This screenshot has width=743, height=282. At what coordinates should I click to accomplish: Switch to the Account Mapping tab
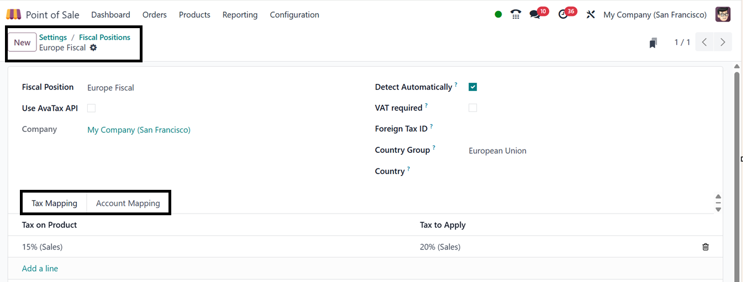(128, 203)
